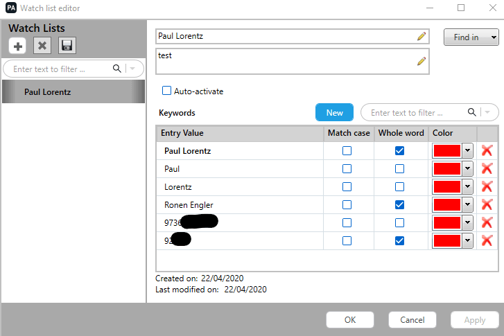Open Watch Lists filter dropdown arrow
504x336 pixels.
click(x=134, y=69)
